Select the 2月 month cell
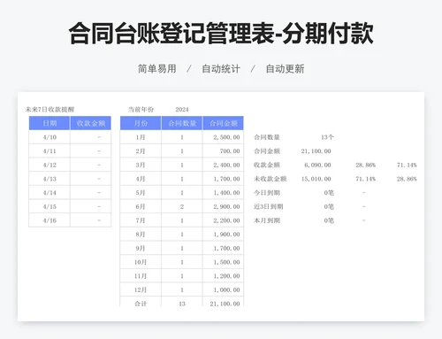 (x=141, y=151)
